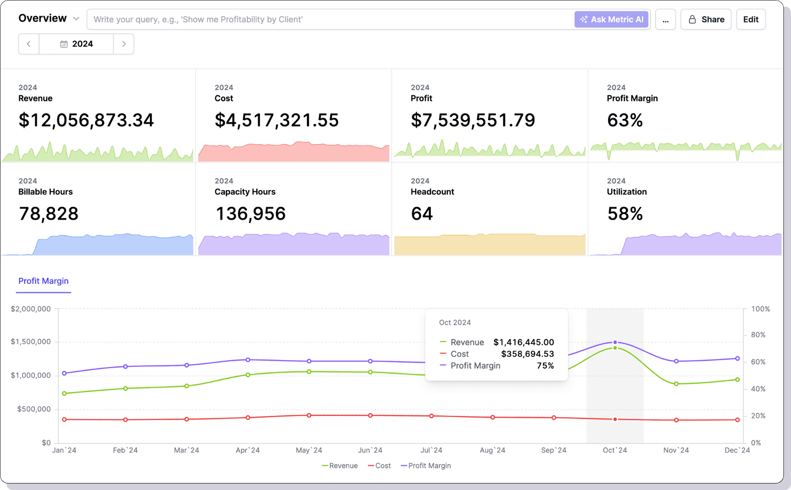Click the Profit Margin 63% value

625,120
